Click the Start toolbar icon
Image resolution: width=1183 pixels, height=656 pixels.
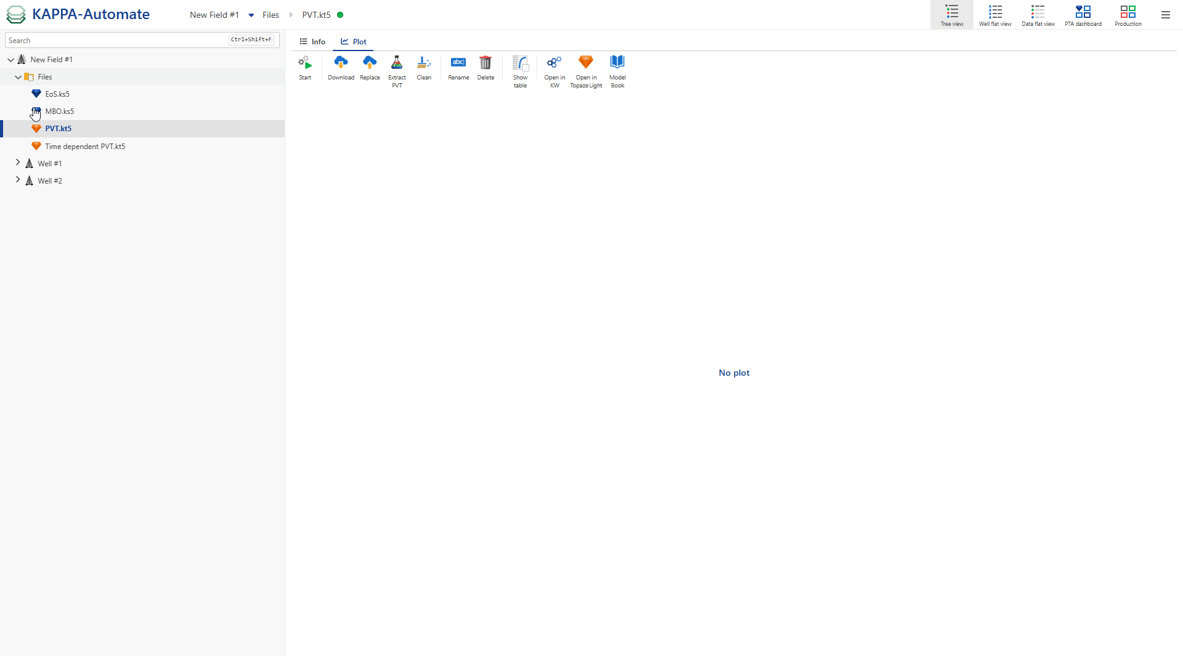tap(305, 63)
